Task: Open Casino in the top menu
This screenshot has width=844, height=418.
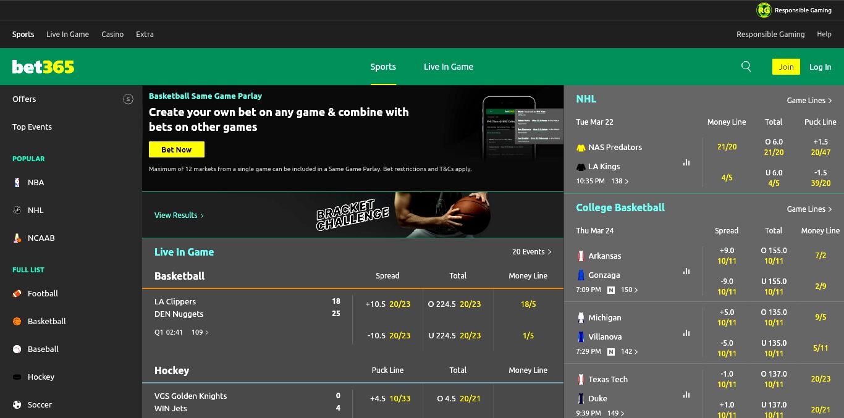Action: coord(112,34)
